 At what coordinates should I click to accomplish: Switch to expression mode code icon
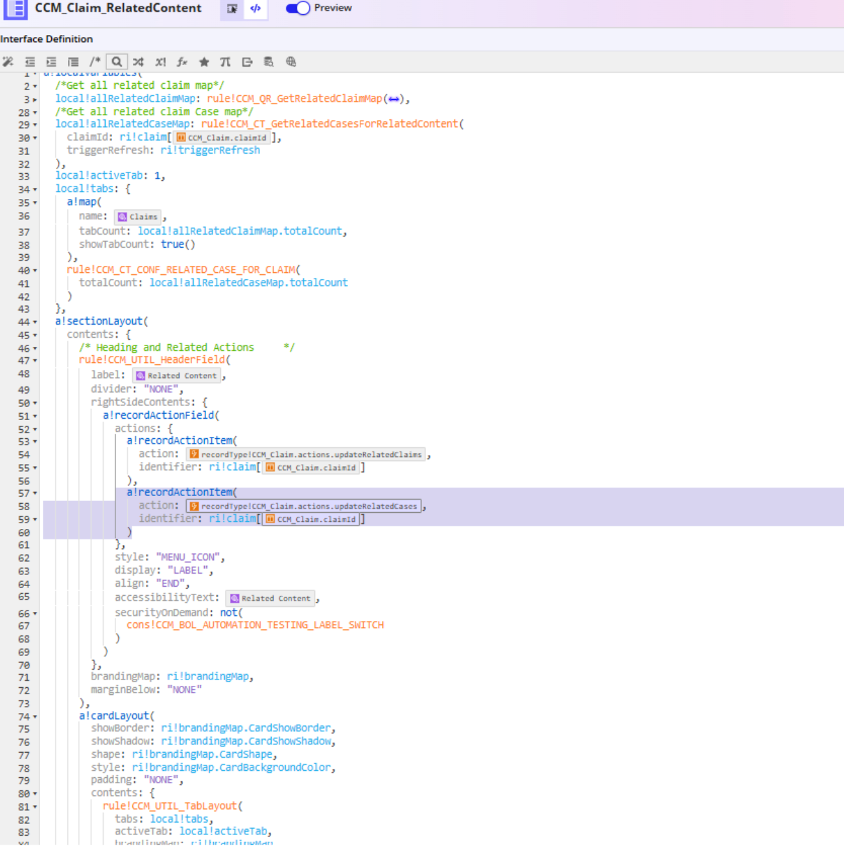click(x=255, y=8)
